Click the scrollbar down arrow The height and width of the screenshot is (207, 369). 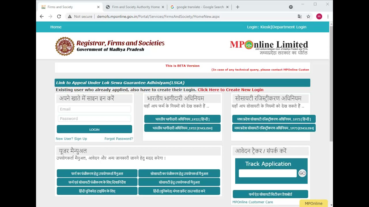pyautogui.click(x=331, y=205)
